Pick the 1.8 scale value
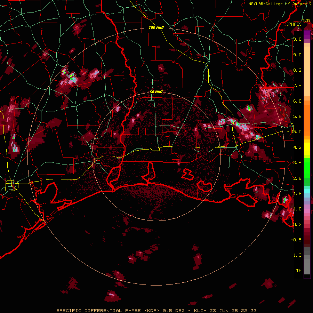The image size is (313, 313). click(x=297, y=194)
